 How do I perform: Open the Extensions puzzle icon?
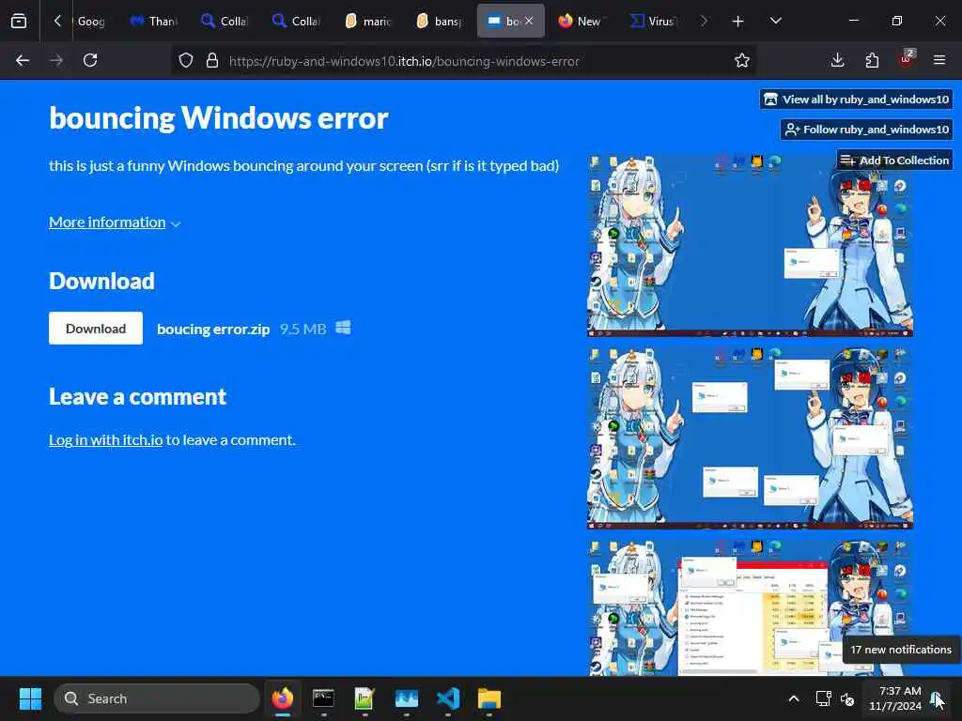[x=872, y=60]
